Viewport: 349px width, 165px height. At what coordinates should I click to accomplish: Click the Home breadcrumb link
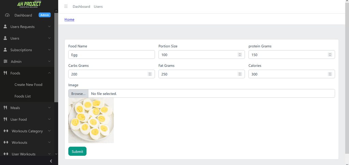[69, 19]
